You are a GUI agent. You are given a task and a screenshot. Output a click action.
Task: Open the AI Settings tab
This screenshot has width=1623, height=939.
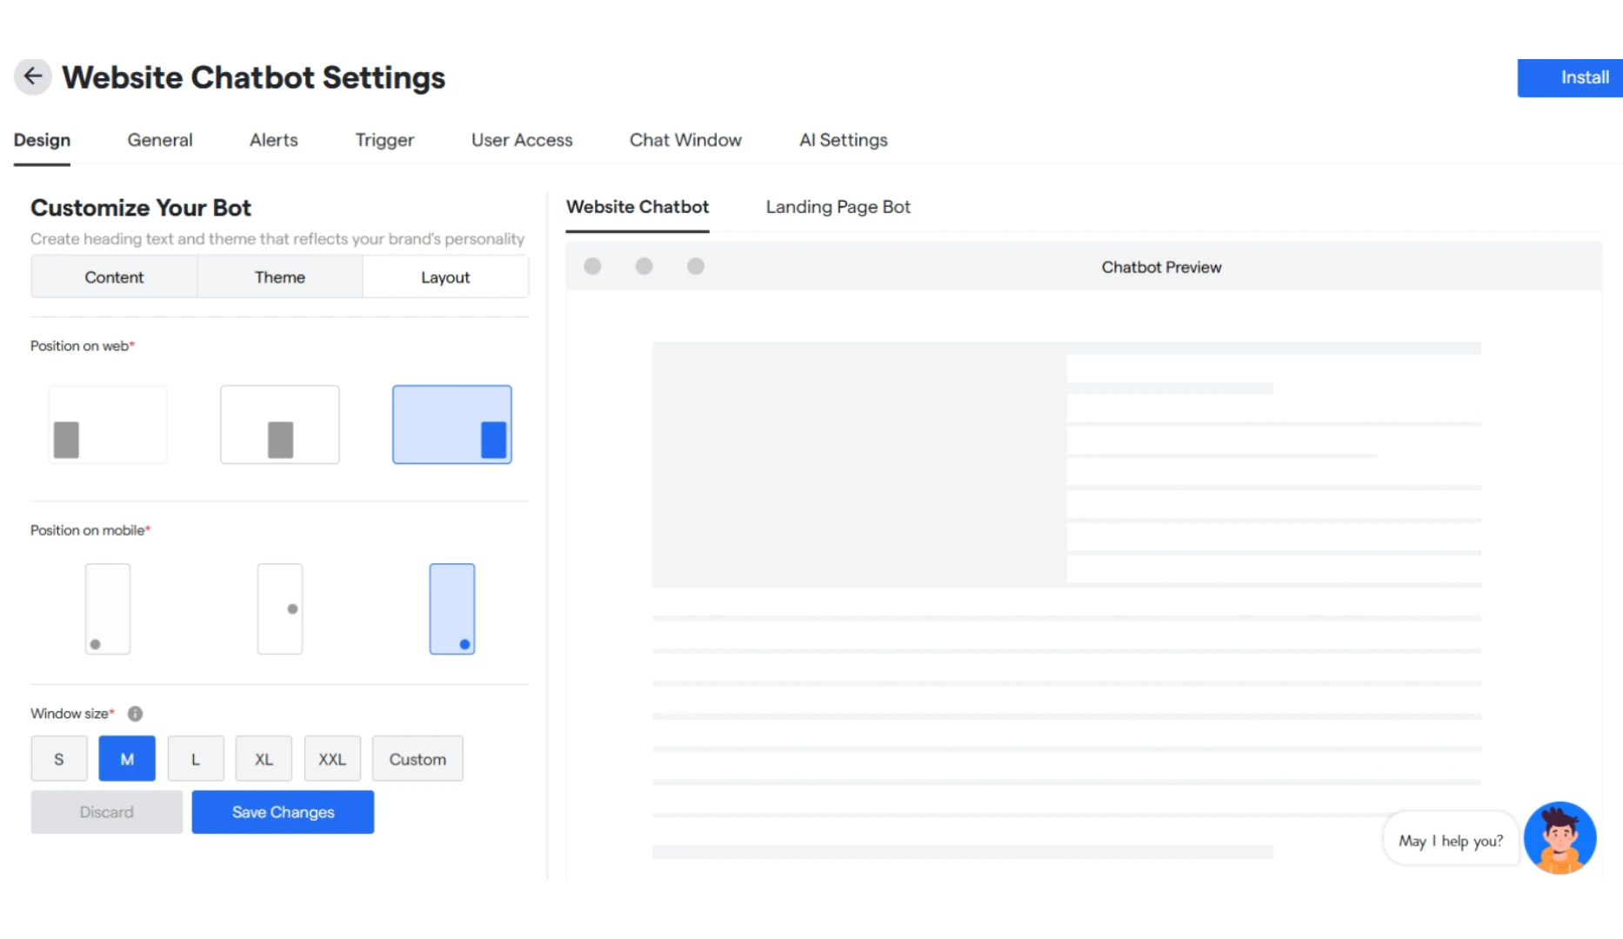844,140
